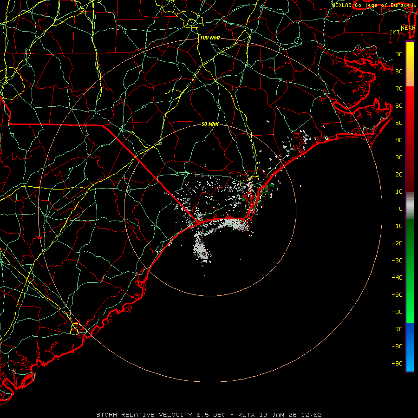Click the -50 value on the velocity scale
418x418 pixels.
pos(397,295)
